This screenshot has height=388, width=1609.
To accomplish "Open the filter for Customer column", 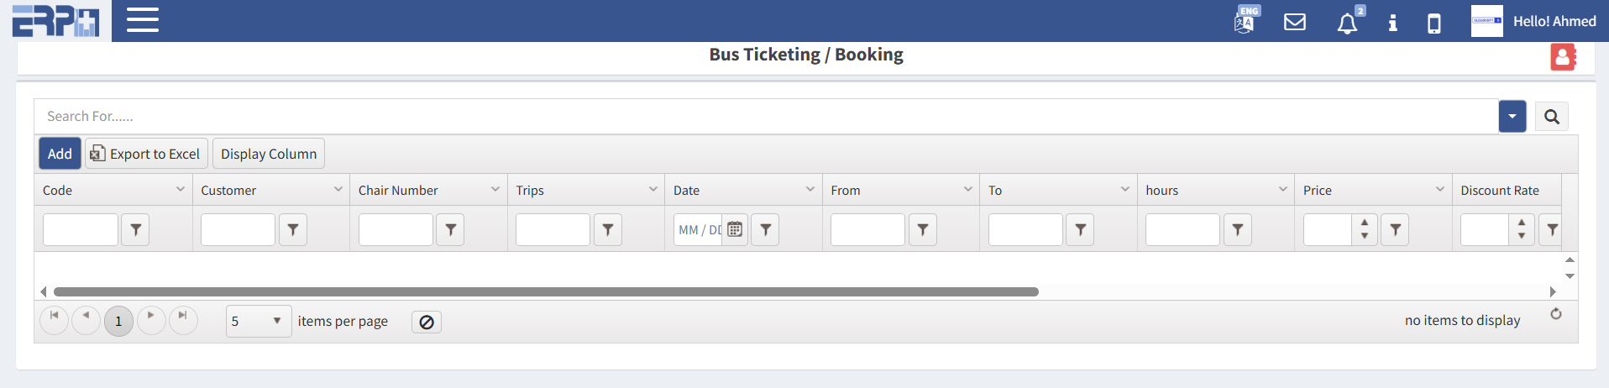I will point(293,229).
